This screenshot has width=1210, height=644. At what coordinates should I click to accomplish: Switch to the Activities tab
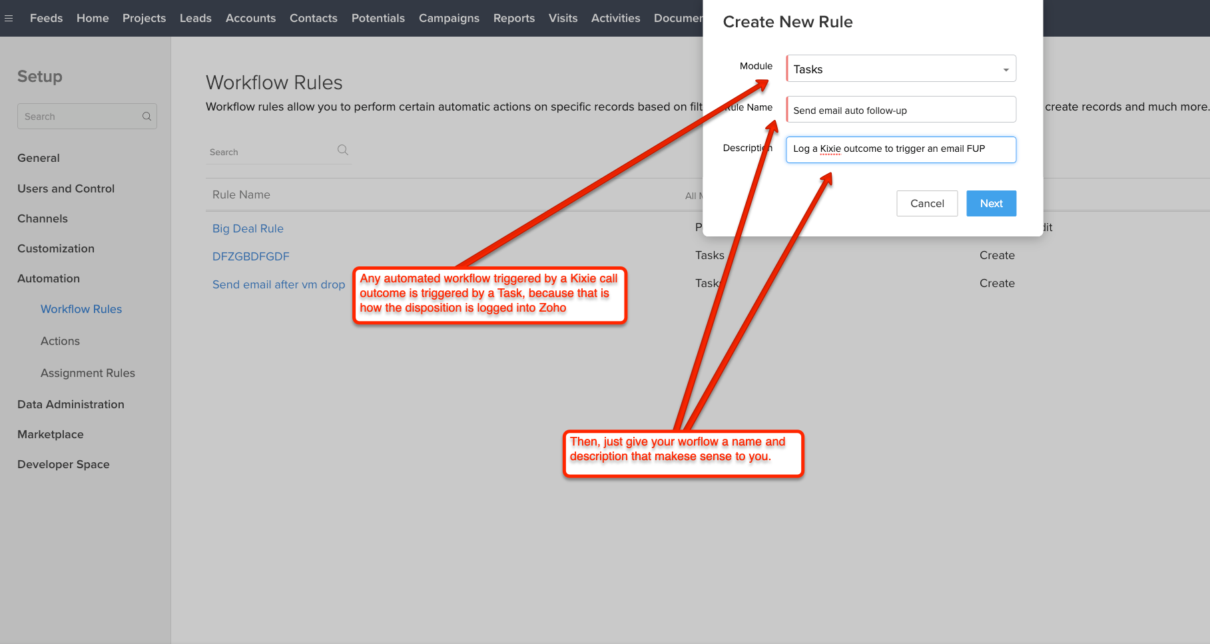click(x=616, y=18)
